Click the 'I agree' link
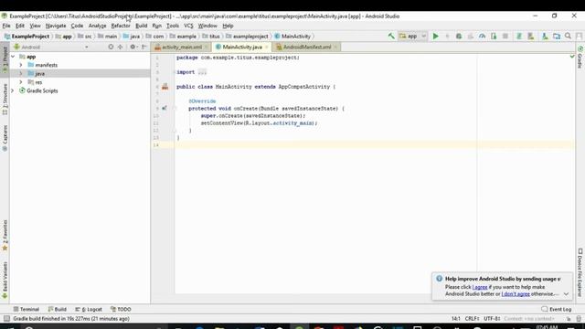585x329 pixels. pyautogui.click(x=480, y=287)
